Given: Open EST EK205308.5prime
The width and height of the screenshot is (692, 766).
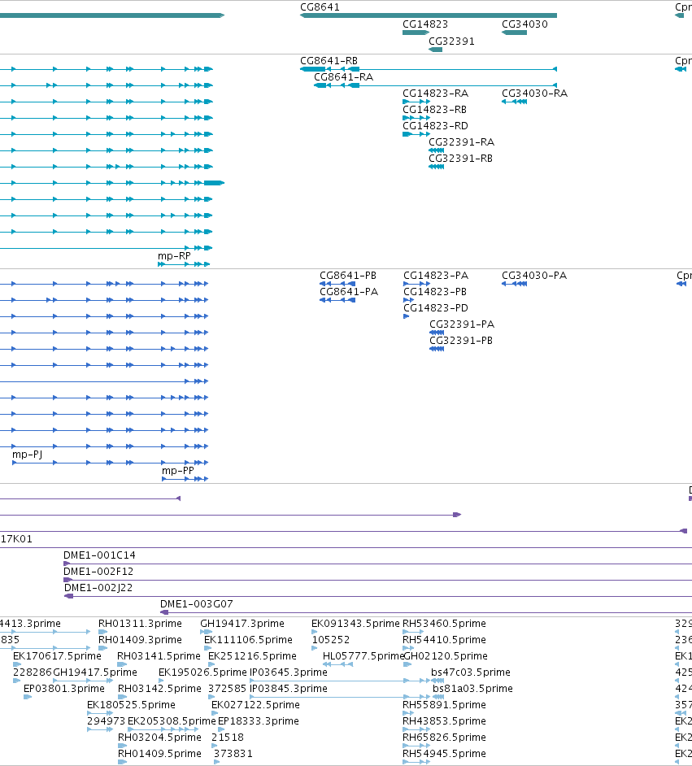Looking at the screenshot, I should (x=172, y=721).
